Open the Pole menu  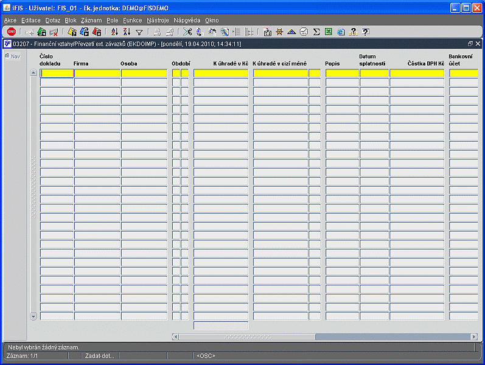coord(113,21)
